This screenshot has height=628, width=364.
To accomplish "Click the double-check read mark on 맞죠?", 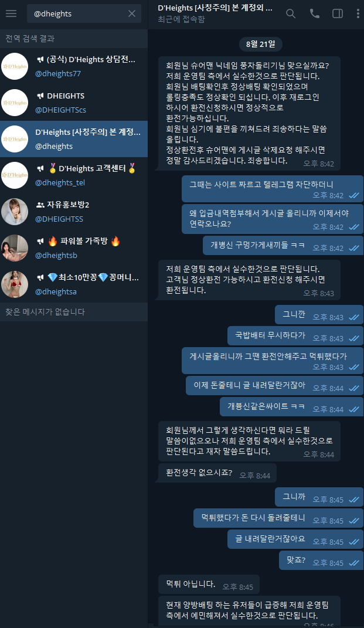I will pyautogui.click(x=354, y=563).
